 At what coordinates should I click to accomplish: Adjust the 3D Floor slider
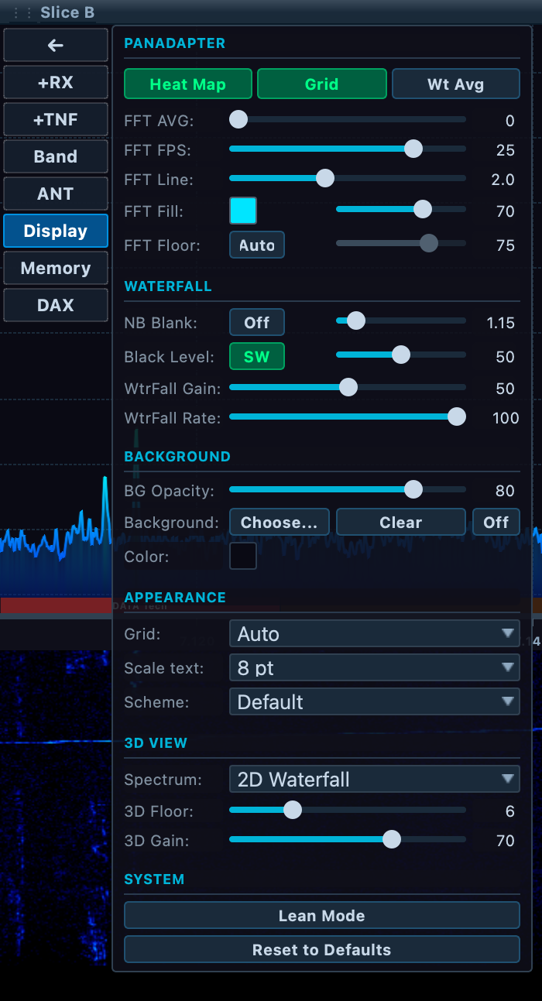(x=348, y=810)
